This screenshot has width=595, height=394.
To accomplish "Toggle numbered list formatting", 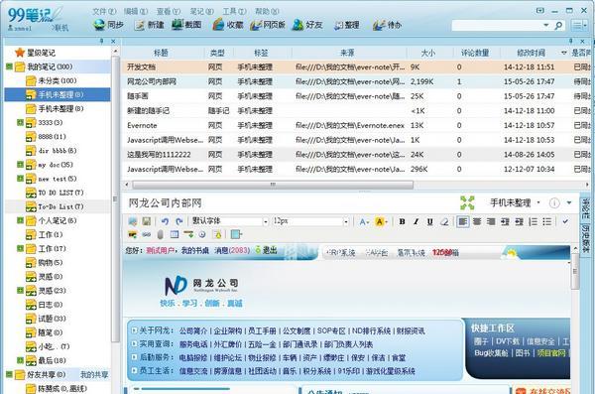I will tap(534, 221).
